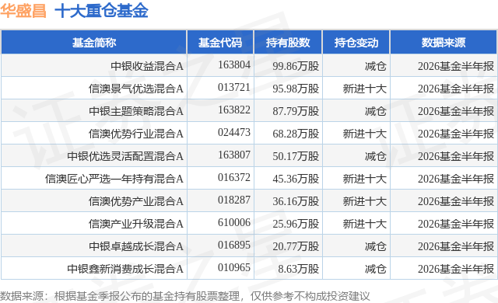498x303 pixels.
Task: Click the 基金简称 column header
Action: 94,43
